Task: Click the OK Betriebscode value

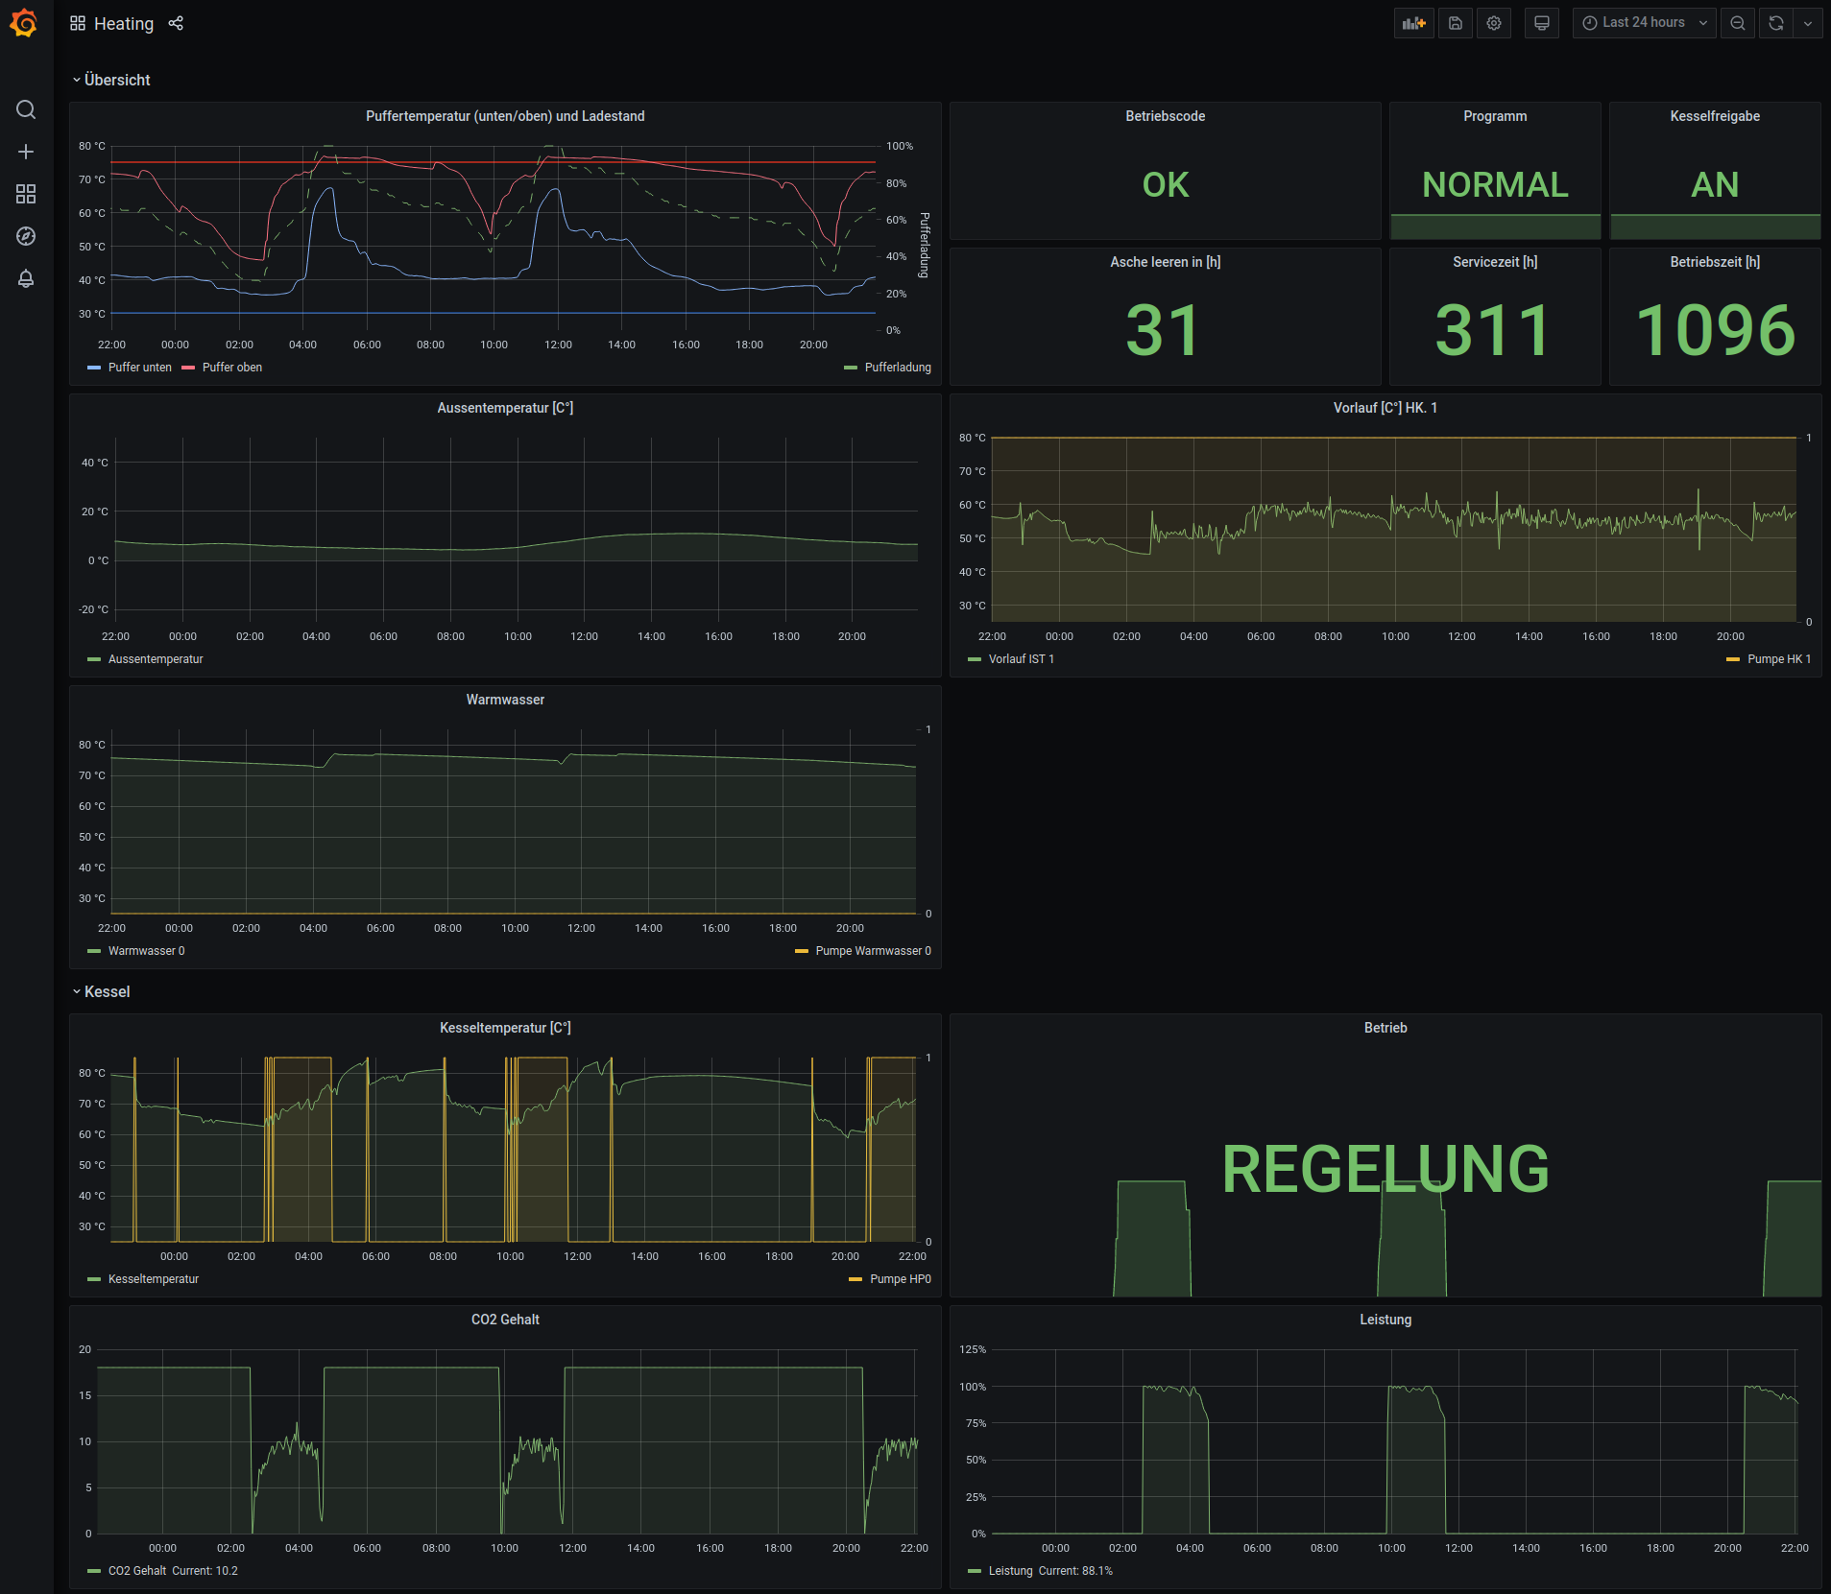Action: click(x=1166, y=184)
